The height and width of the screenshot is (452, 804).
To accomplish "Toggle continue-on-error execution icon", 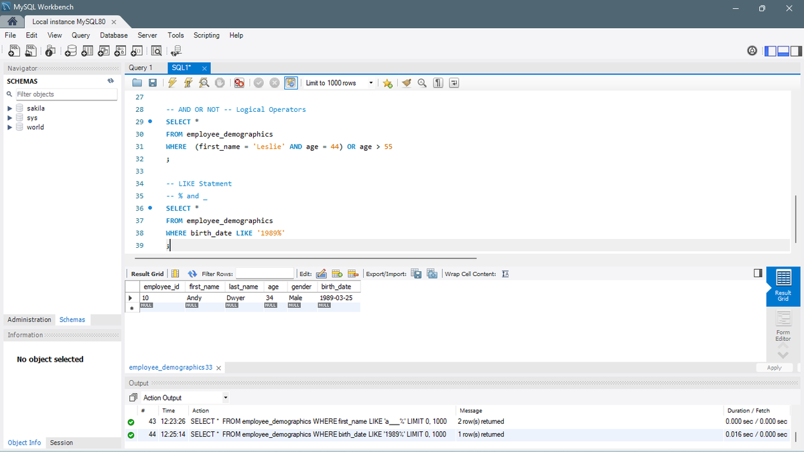I will 239,83.
